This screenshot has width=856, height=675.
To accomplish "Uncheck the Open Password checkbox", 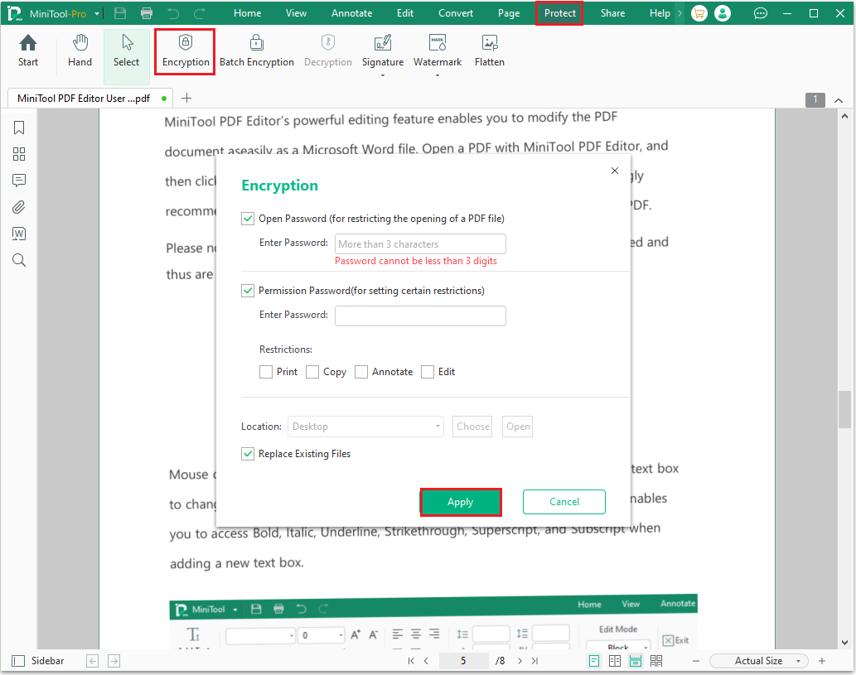I will coord(248,219).
